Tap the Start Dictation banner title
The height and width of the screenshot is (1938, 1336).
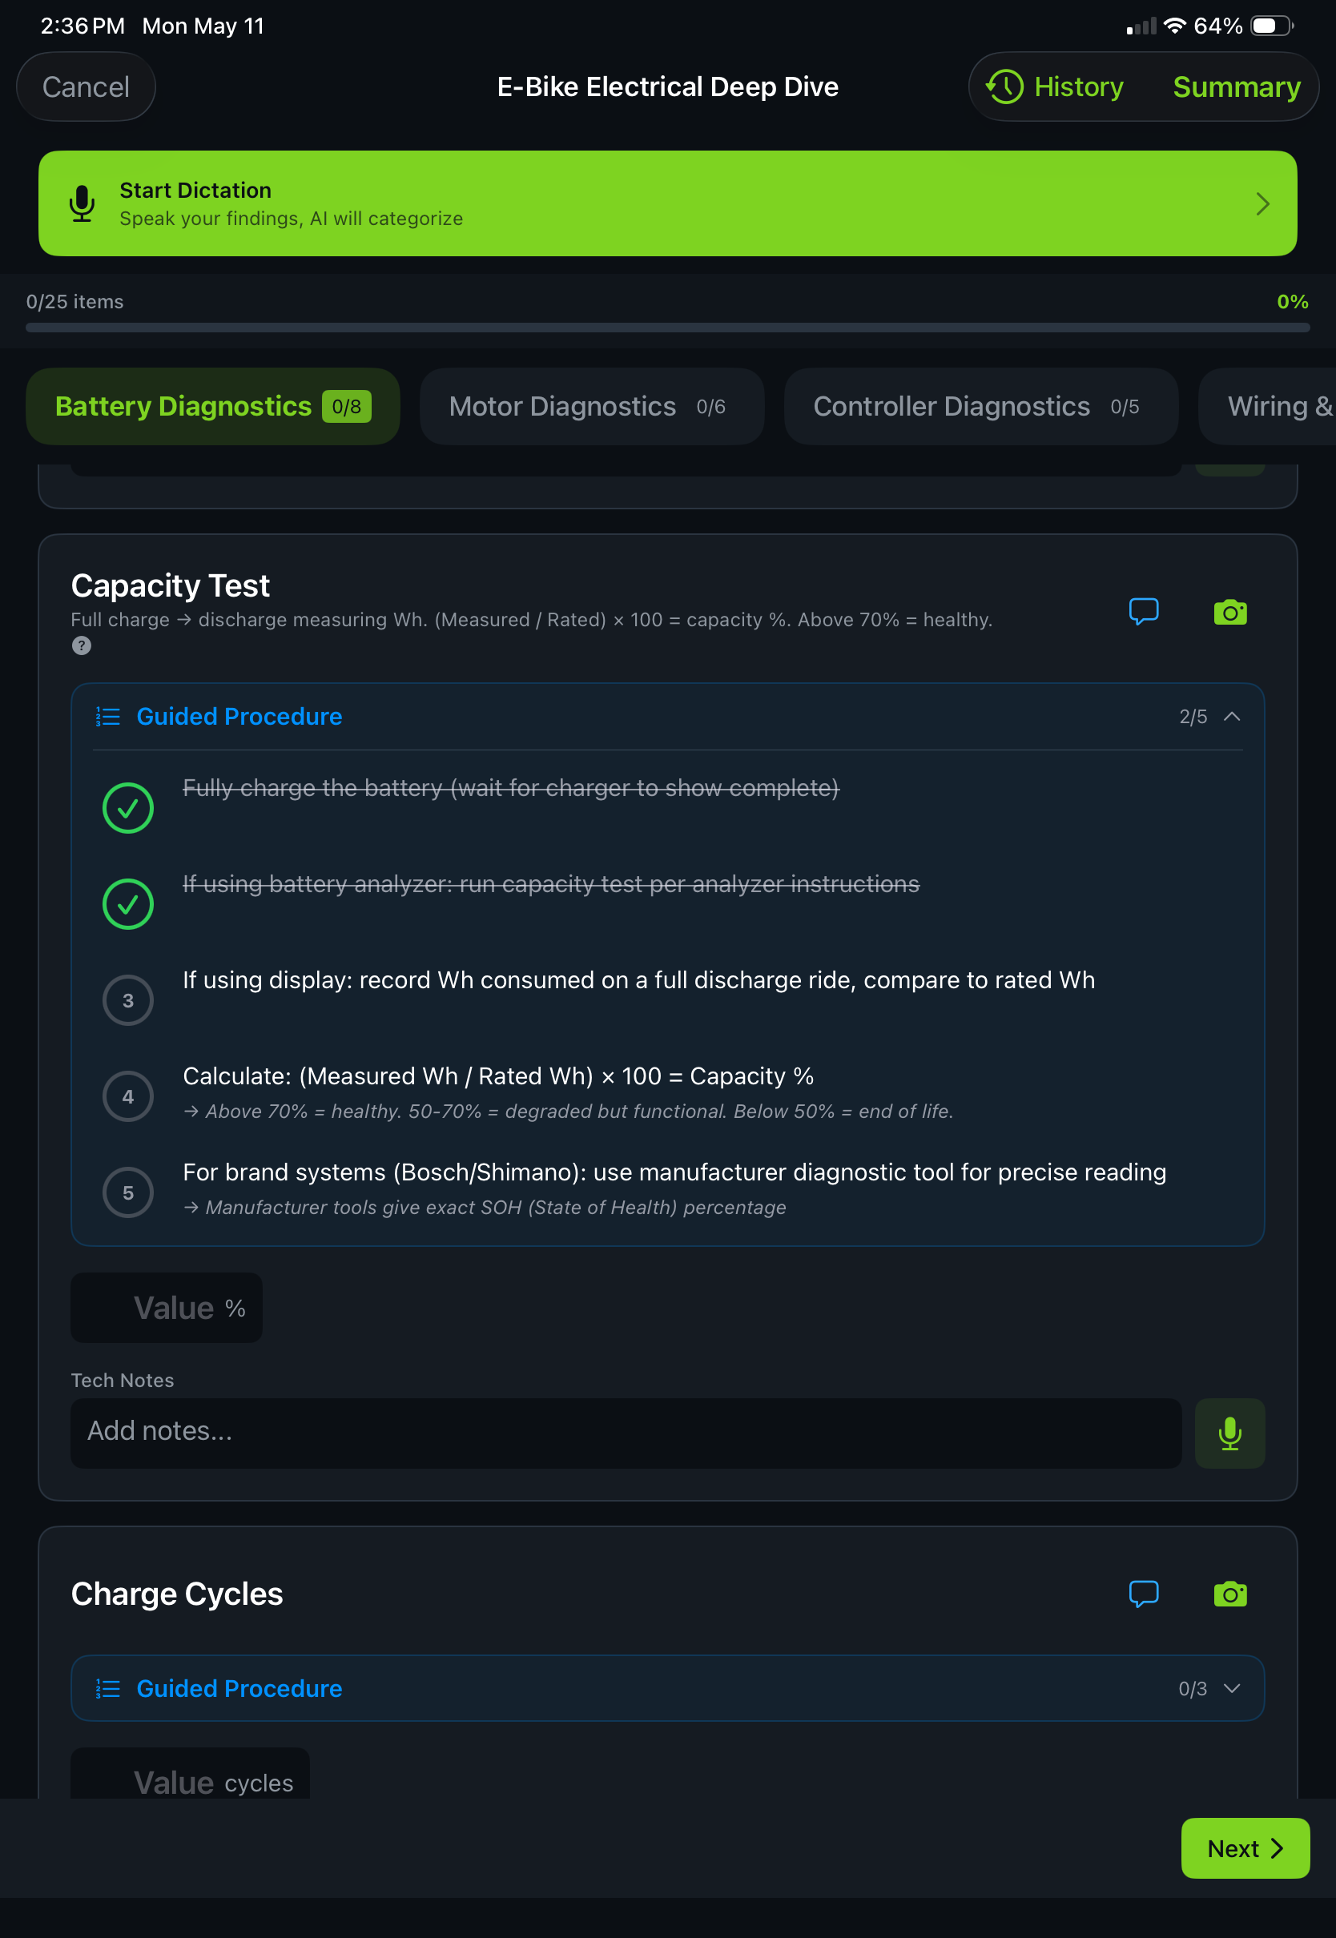195,190
